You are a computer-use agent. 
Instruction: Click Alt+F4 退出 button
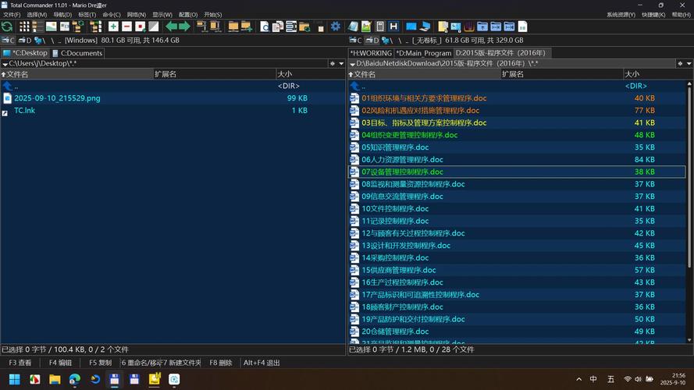262,363
